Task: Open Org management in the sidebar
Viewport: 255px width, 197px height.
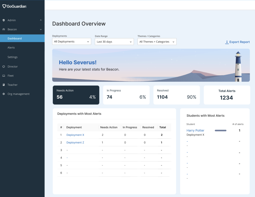Action: (x=18, y=94)
